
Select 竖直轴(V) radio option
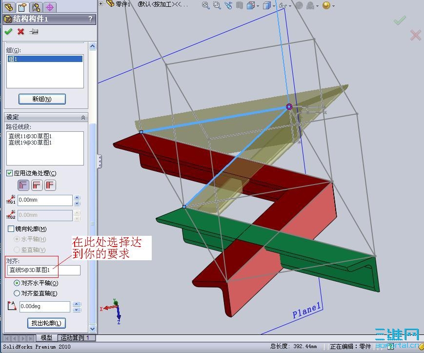tap(17, 249)
